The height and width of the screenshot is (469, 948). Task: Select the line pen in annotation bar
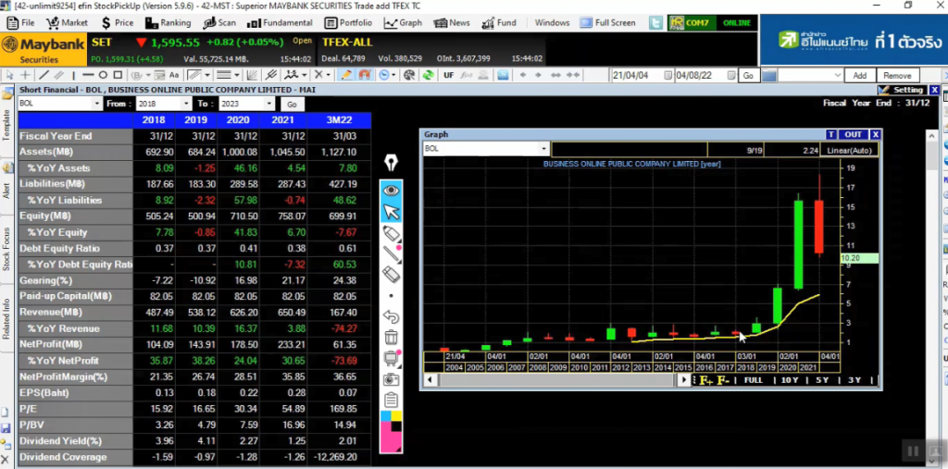[x=392, y=253]
